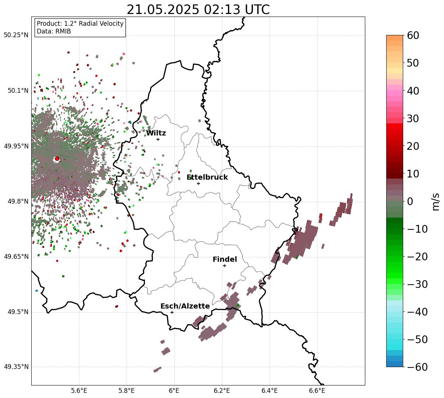Click the Product: 1.2° Radial Velocity text

(80, 24)
